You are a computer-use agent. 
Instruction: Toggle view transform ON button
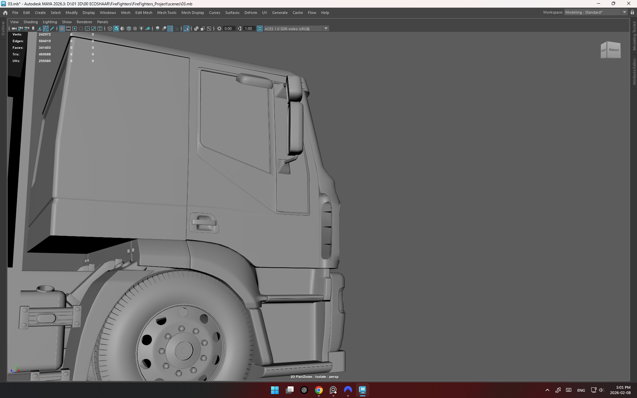(x=260, y=29)
